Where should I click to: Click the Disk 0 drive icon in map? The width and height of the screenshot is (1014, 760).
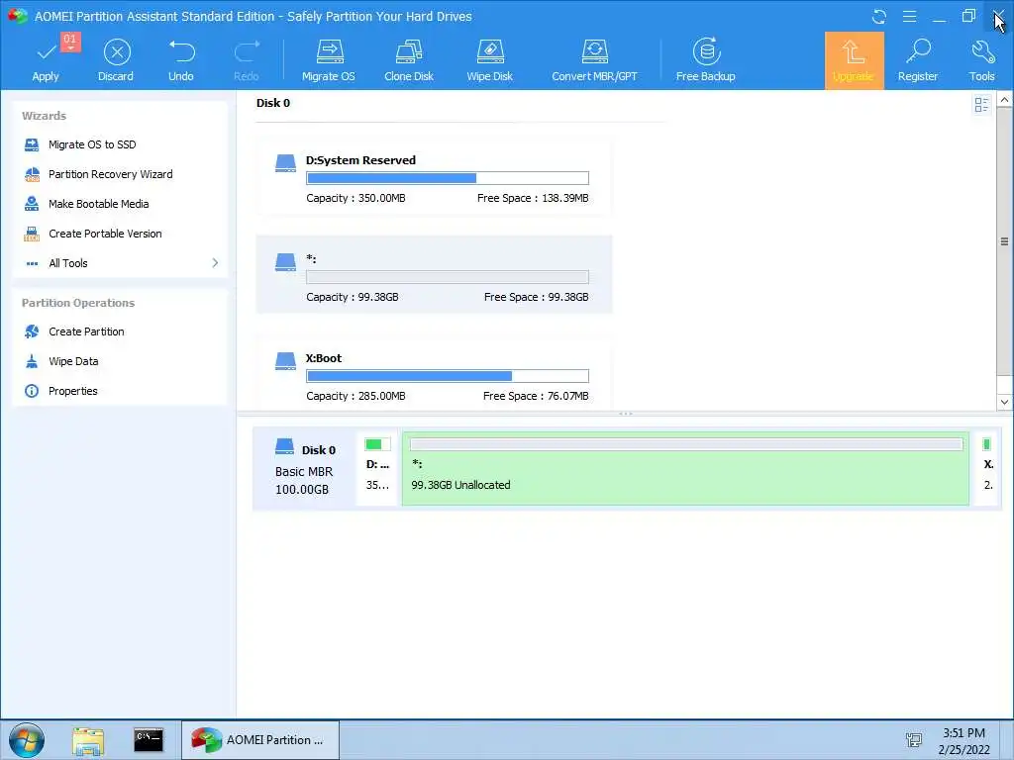(284, 447)
